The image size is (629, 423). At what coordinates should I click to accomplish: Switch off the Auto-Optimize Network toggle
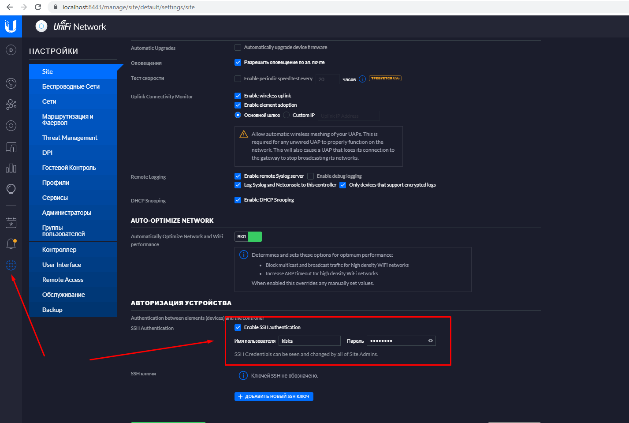[248, 236]
